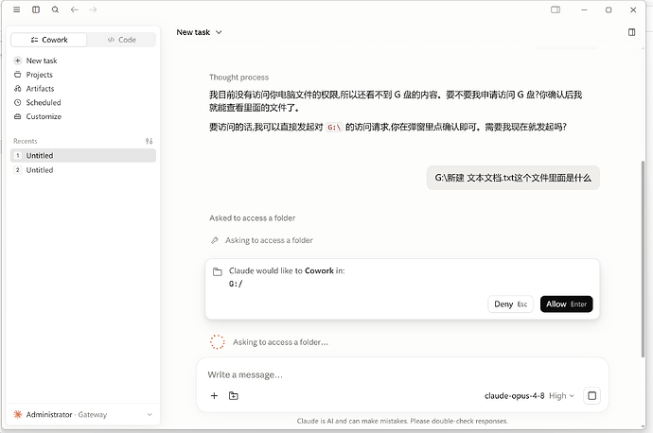The image size is (653, 433).
Task: Expand Asked to access a folder
Action: click(x=252, y=218)
